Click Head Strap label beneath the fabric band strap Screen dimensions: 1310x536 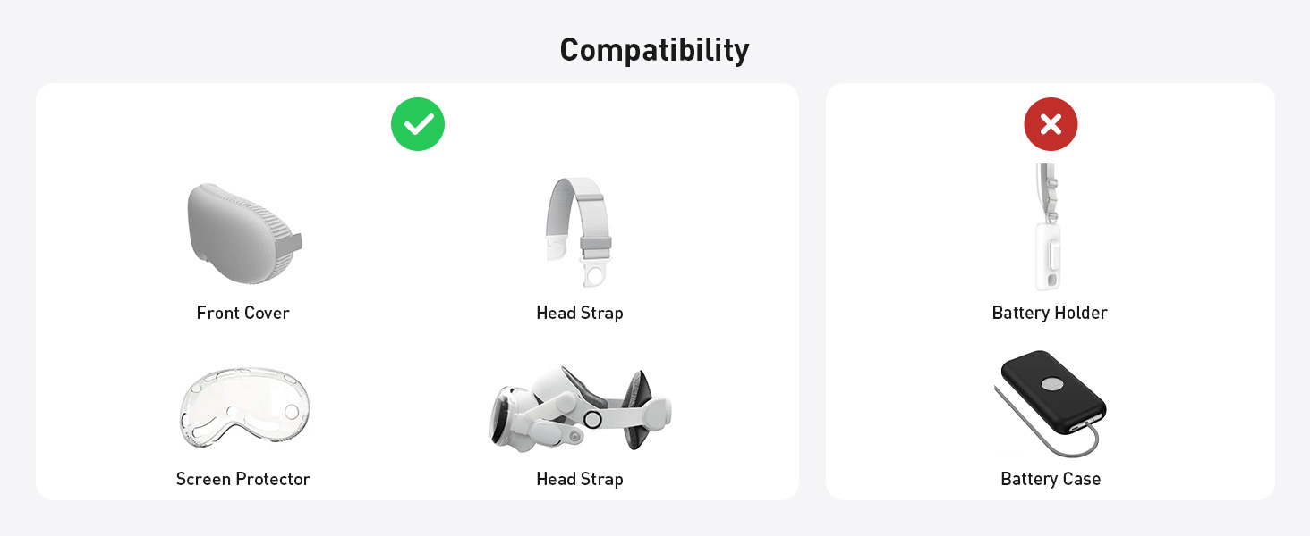click(x=580, y=313)
